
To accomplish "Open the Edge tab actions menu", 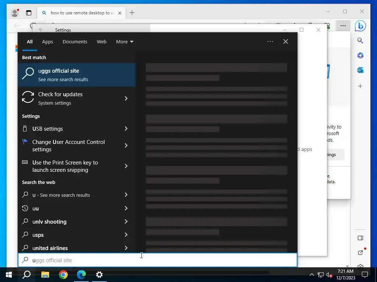I will [29, 13].
